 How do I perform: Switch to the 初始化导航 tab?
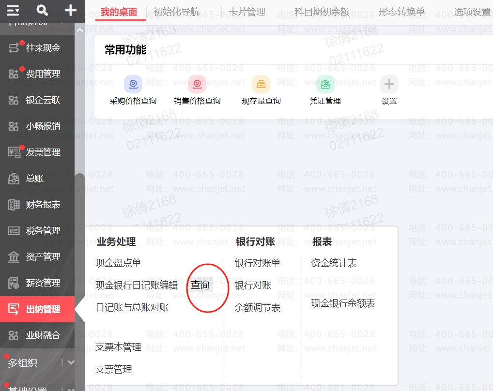(176, 12)
